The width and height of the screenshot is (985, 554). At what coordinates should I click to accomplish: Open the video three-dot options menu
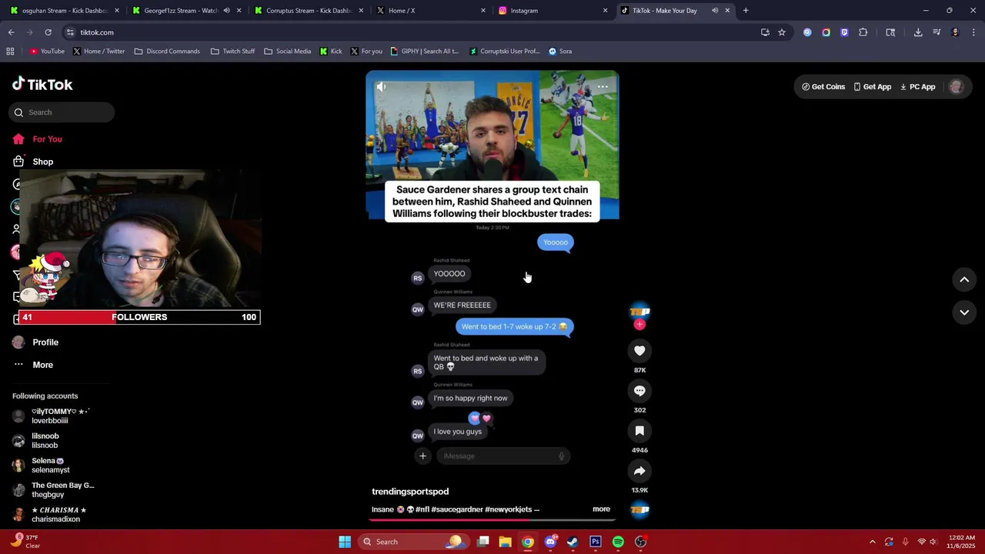(603, 87)
